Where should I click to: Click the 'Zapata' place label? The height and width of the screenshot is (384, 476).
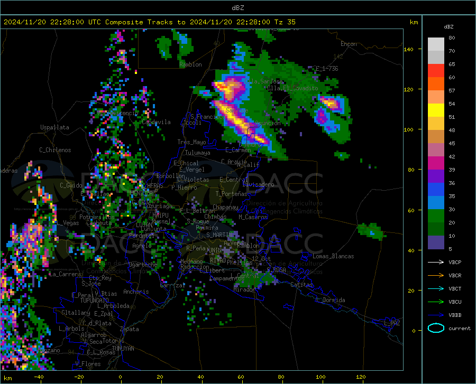coord(130,329)
